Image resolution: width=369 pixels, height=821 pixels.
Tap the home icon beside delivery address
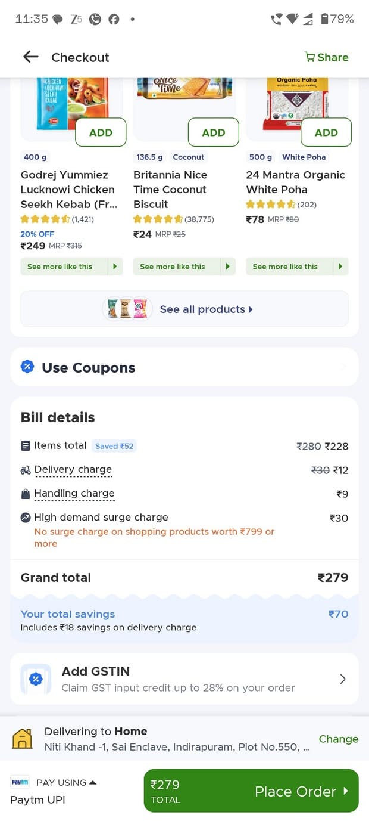point(23,739)
